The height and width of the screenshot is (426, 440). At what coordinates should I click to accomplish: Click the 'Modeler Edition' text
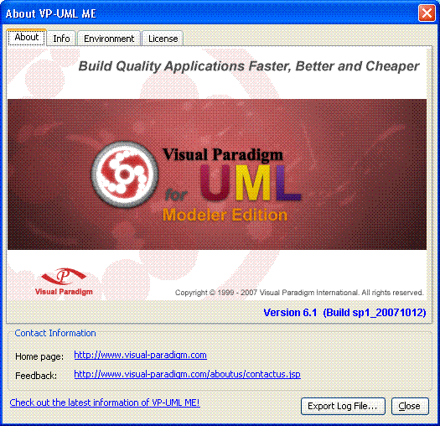tap(225, 216)
